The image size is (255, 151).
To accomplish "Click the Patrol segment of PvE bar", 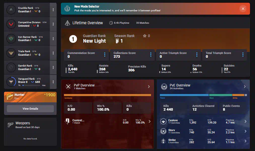I will coord(184,95).
